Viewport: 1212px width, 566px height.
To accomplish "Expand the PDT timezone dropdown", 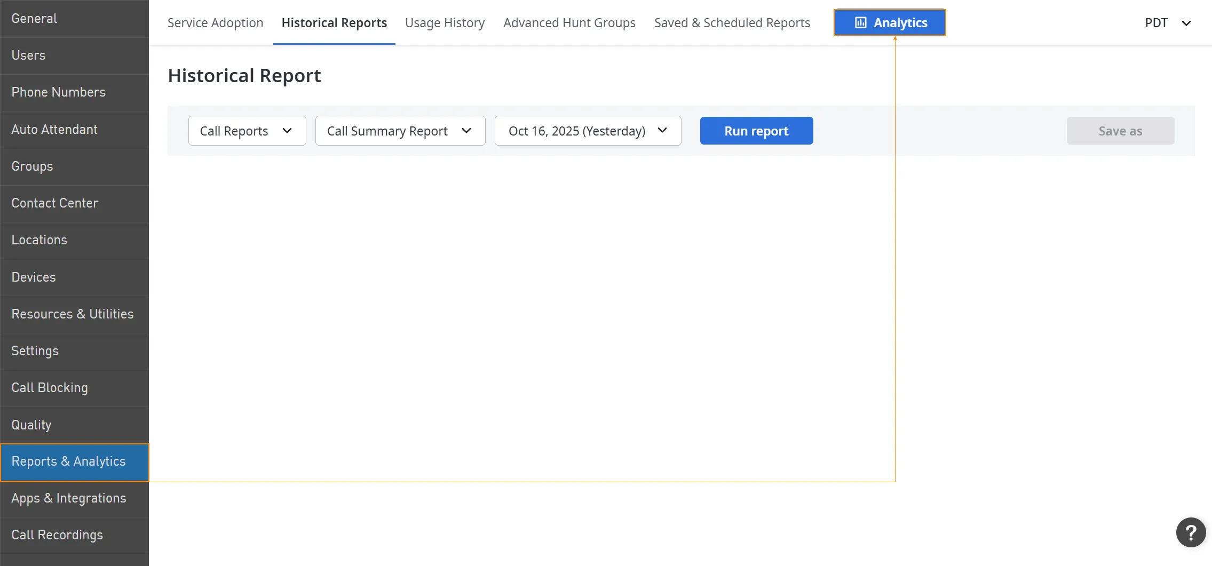I will 1168,23.
